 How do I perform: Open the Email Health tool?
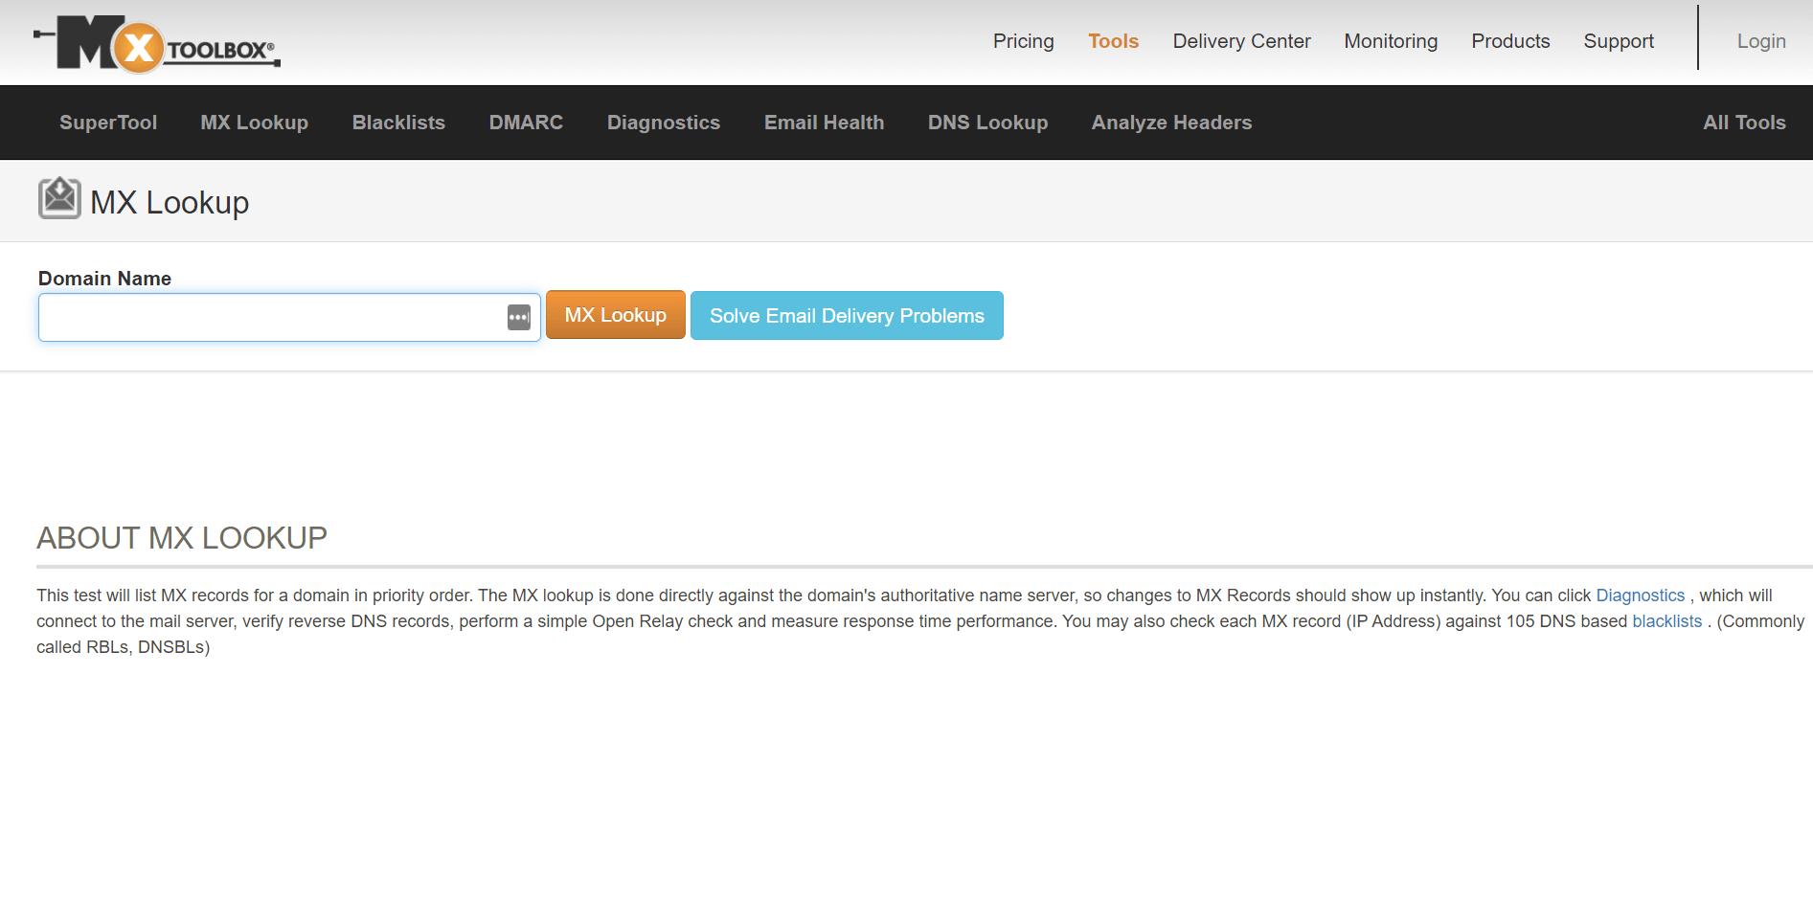pos(824,123)
